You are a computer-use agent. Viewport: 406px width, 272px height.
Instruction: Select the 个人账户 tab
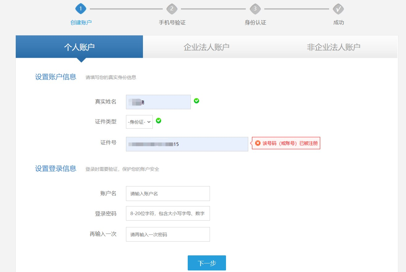click(x=79, y=47)
